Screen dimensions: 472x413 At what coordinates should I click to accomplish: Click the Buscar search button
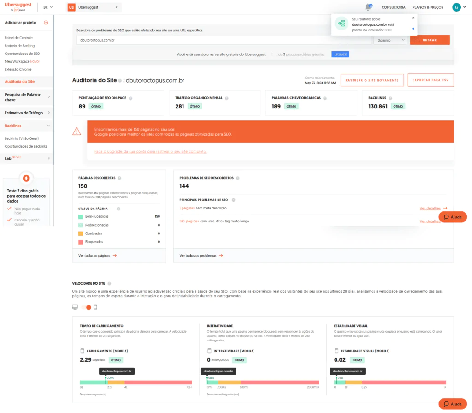[x=430, y=40]
